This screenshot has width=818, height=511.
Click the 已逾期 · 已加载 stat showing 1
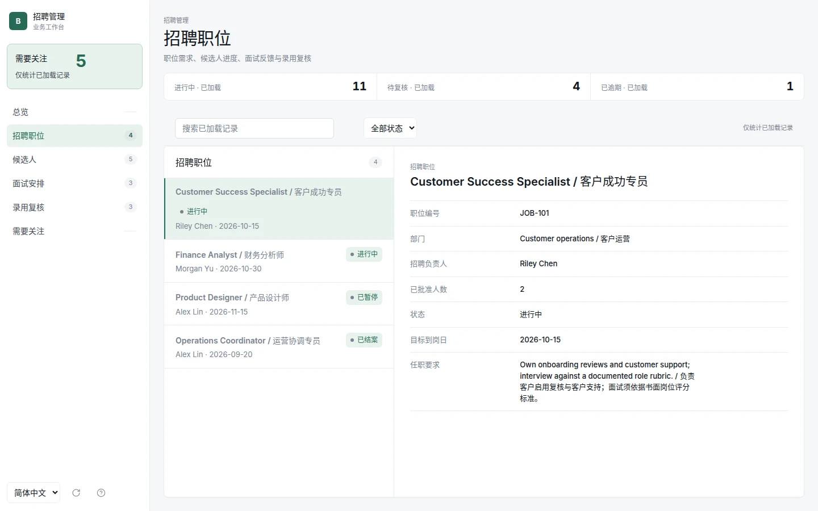(697, 87)
